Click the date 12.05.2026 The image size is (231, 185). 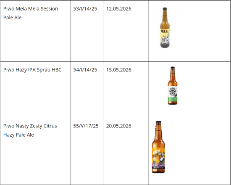(119, 9)
